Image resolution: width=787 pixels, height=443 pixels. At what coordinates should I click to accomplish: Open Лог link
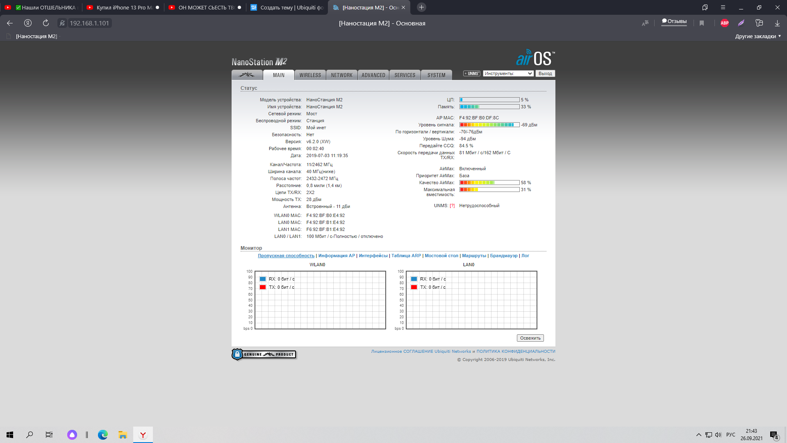[525, 256]
